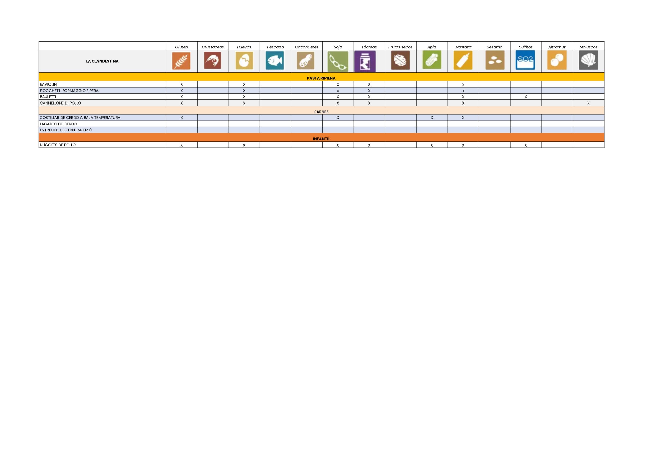Viewport: 650px width, 459px height.
Task: Select the CARNES section header
Action: tap(321, 112)
